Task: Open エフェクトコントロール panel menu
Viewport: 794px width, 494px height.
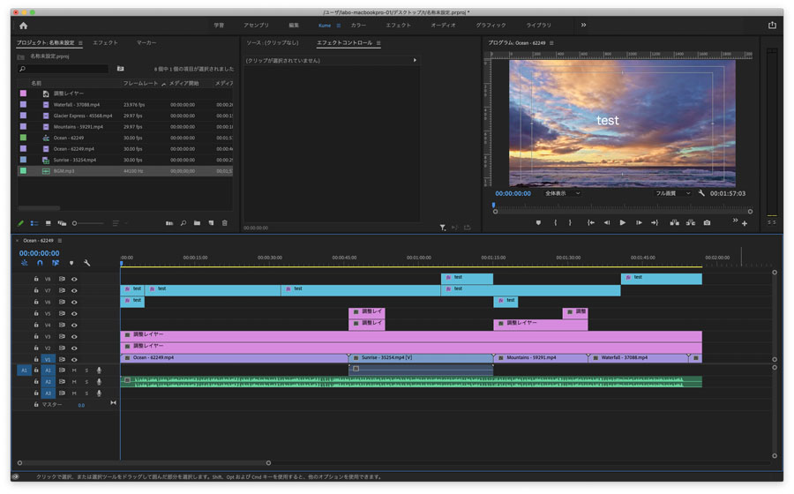Action: pos(378,43)
